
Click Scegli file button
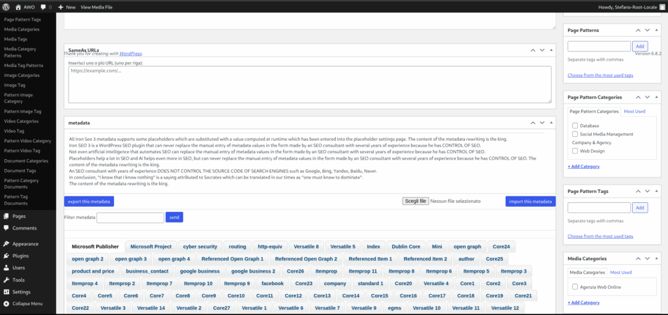tap(416, 201)
